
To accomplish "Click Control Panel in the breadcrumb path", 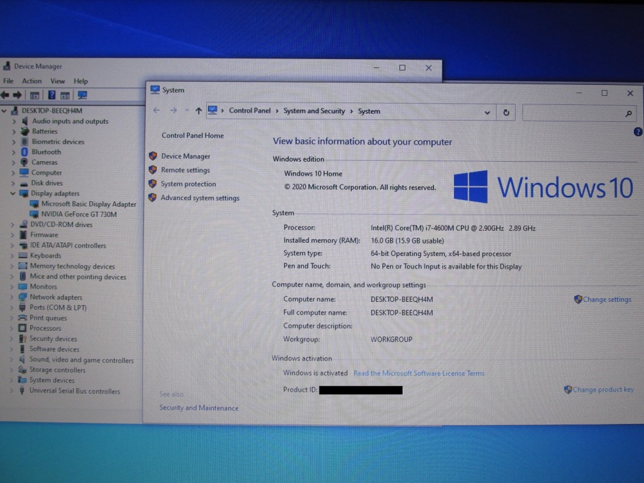I will (x=250, y=111).
